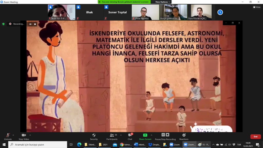Open the Reactions menu
The height and width of the screenshot is (148, 263).
184,137
